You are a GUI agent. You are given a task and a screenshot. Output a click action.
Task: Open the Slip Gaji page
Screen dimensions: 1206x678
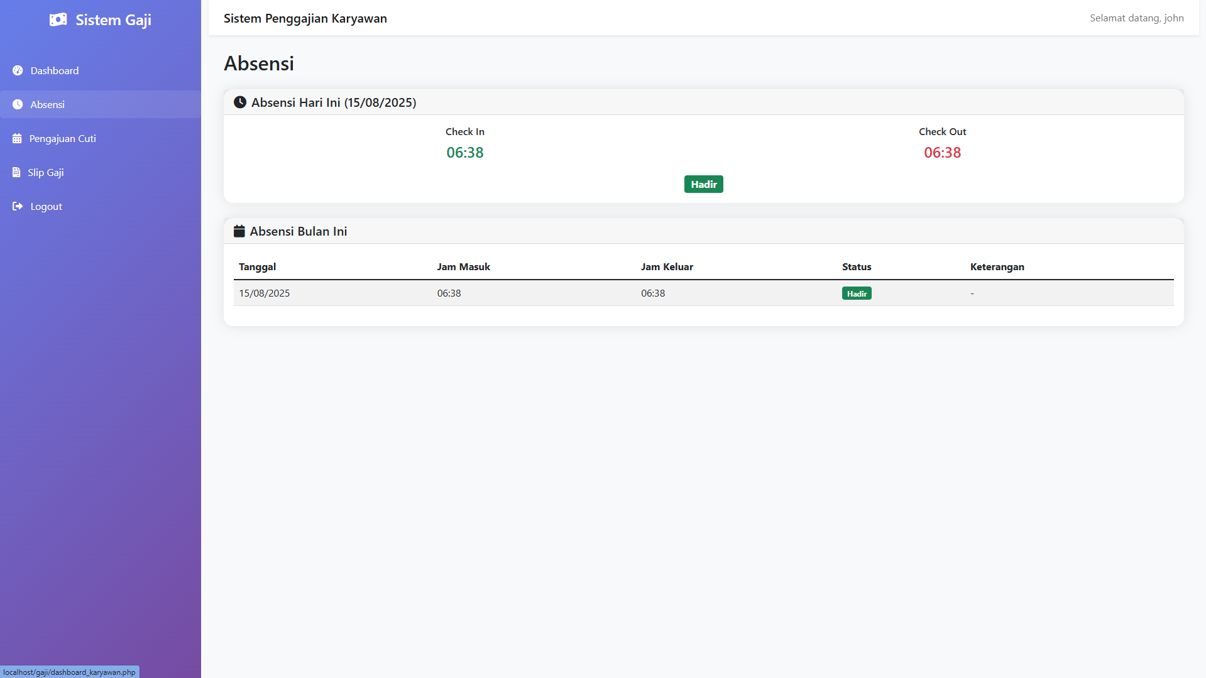[46, 172]
